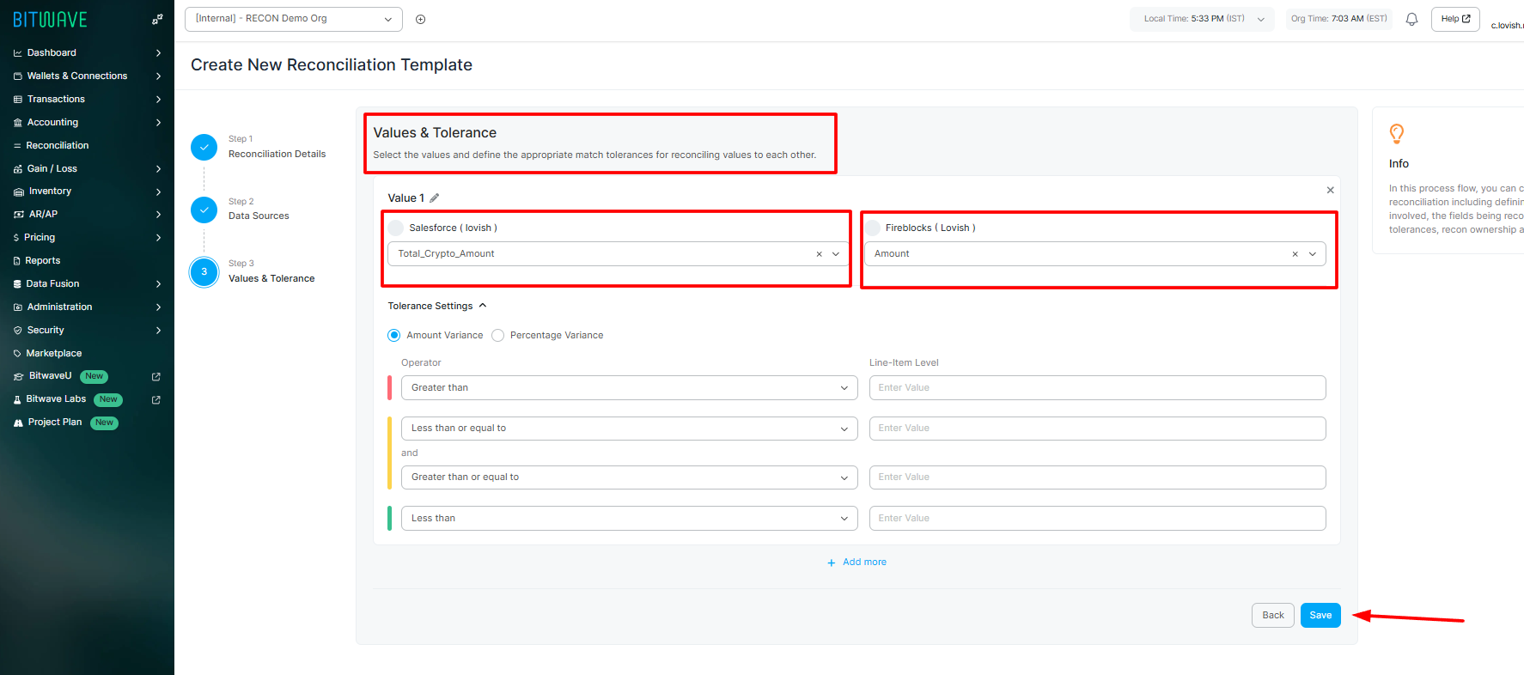Collapse the Tolerance Settings section
Viewport: 1524px width, 675px height.
pyautogui.click(x=437, y=306)
